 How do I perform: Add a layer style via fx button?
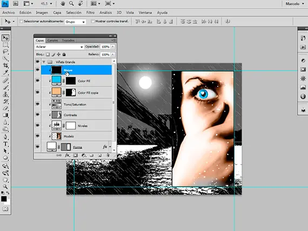[67, 155]
